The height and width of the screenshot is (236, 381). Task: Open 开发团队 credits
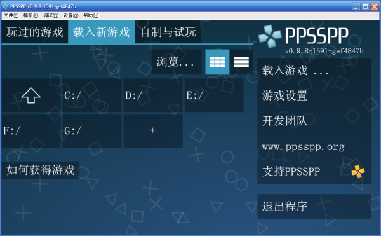point(314,121)
